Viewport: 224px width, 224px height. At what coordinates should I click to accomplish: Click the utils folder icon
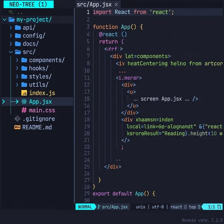24,85
